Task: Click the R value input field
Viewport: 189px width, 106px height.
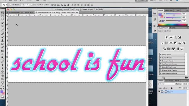Action: 184,14
